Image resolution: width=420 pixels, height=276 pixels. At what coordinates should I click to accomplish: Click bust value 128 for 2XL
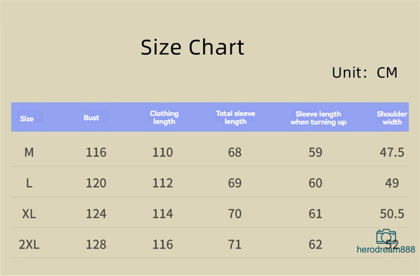click(96, 245)
